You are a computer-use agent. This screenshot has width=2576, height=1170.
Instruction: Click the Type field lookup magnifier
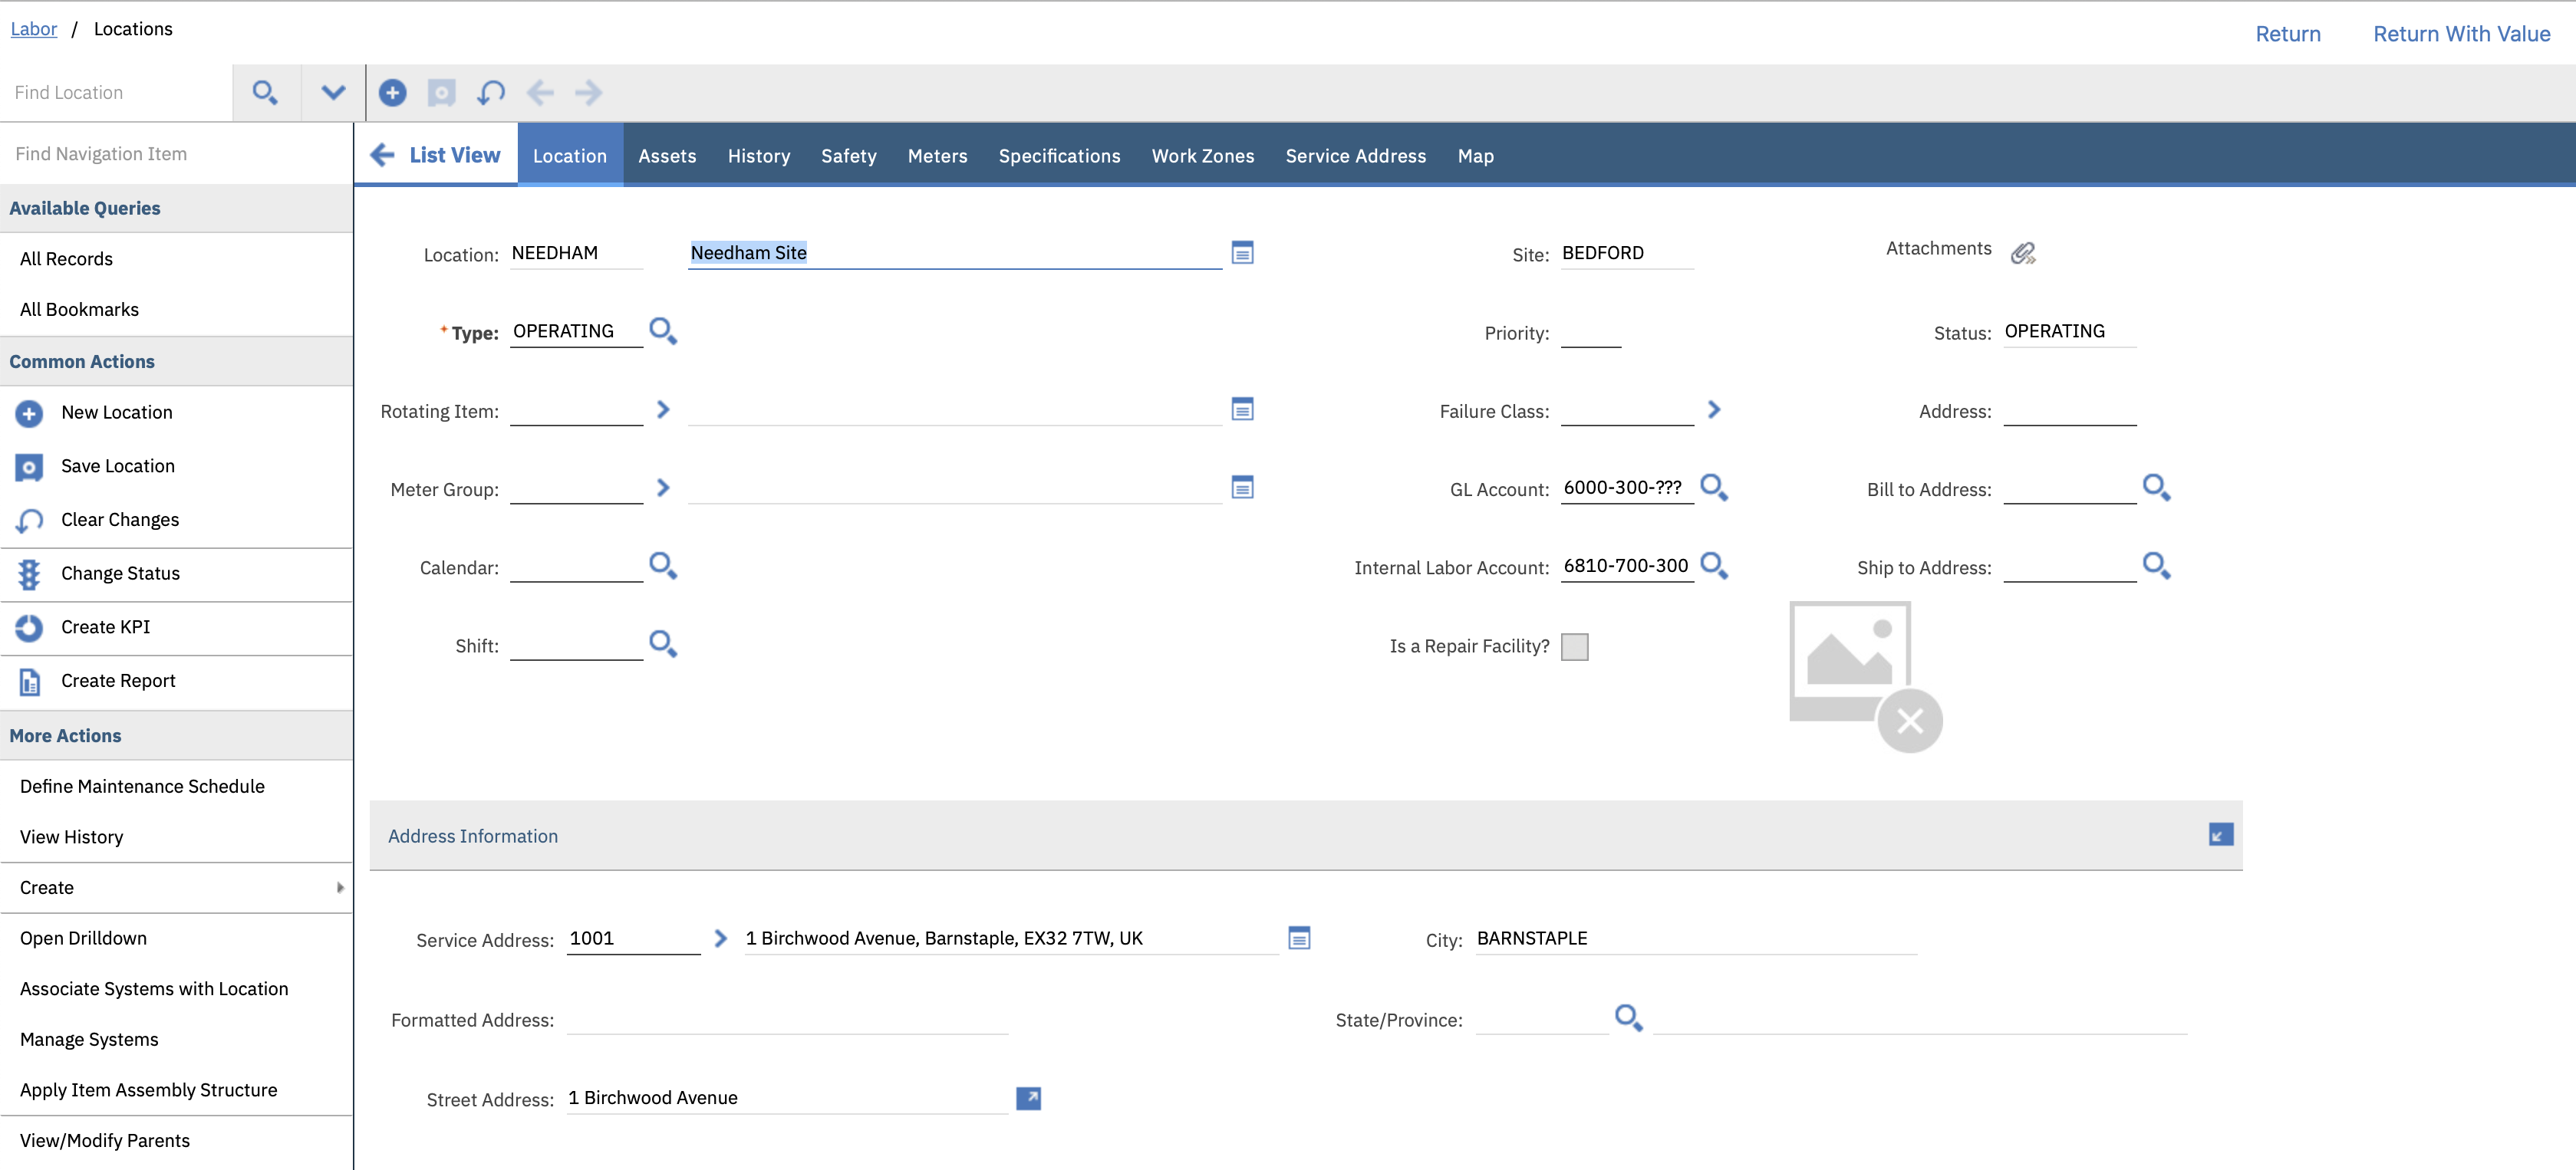[662, 330]
